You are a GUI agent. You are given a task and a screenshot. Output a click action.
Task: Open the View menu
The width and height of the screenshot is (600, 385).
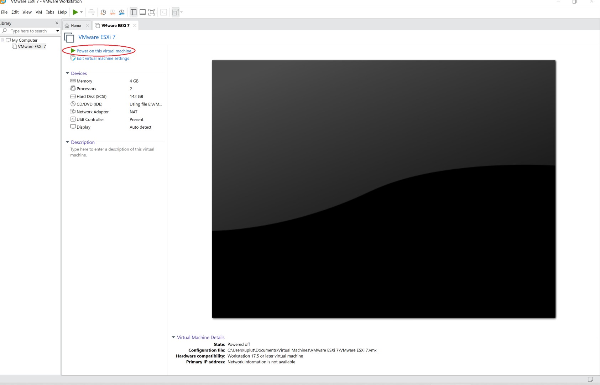point(27,12)
